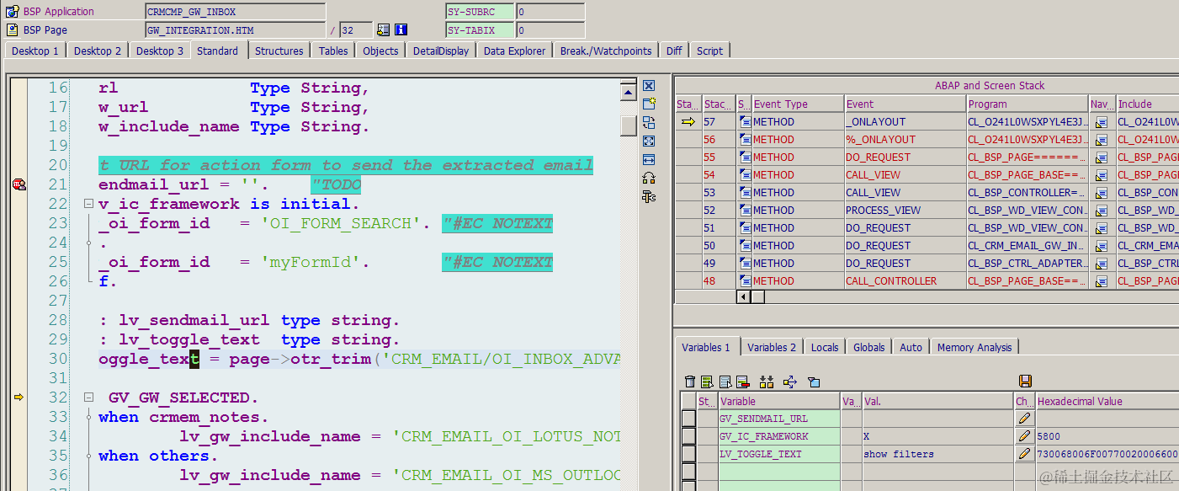The width and height of the screenshot is (1179, 491).
Task: Switch to Desktop 1 tab
Action: click(x=35, y=51)
